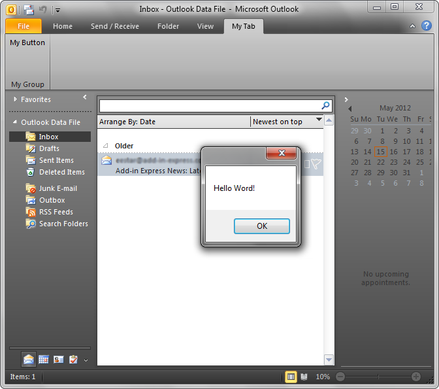Click the RSS Feeds folder icon
439x389 pixels.
[31, 212]
